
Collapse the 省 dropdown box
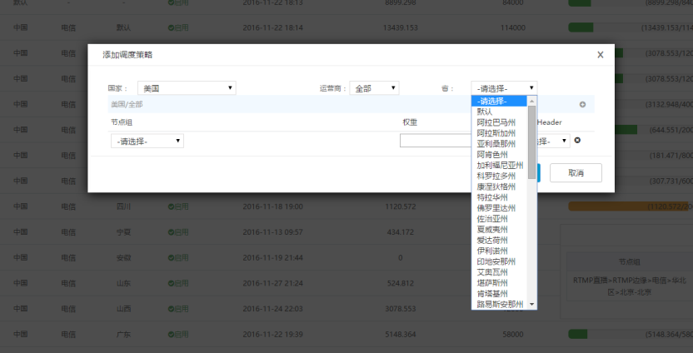point(504,88)
